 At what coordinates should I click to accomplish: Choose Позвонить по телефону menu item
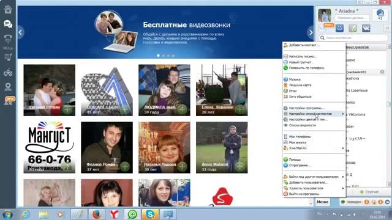click(314, 68)
